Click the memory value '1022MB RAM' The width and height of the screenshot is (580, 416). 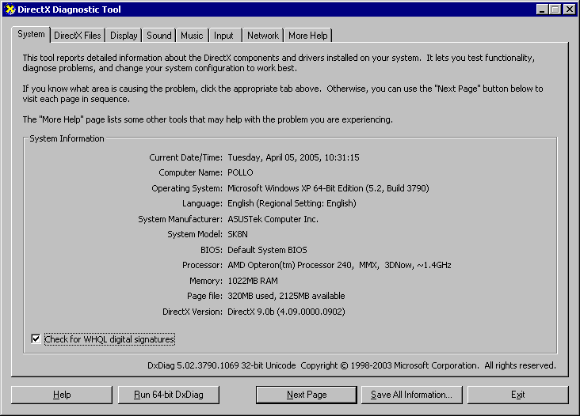(253, 281)
